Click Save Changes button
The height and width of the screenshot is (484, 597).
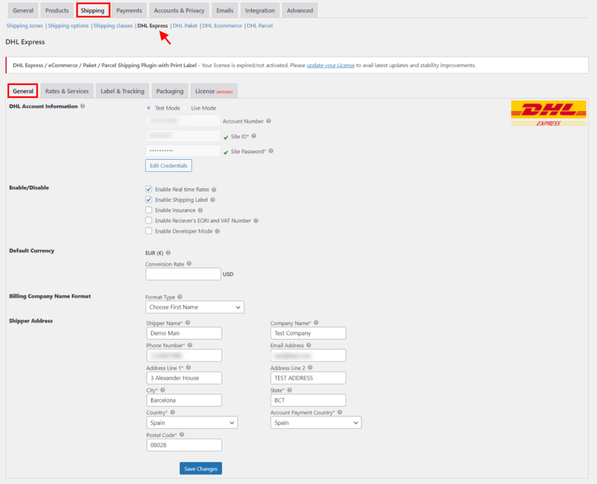point(201,469)
